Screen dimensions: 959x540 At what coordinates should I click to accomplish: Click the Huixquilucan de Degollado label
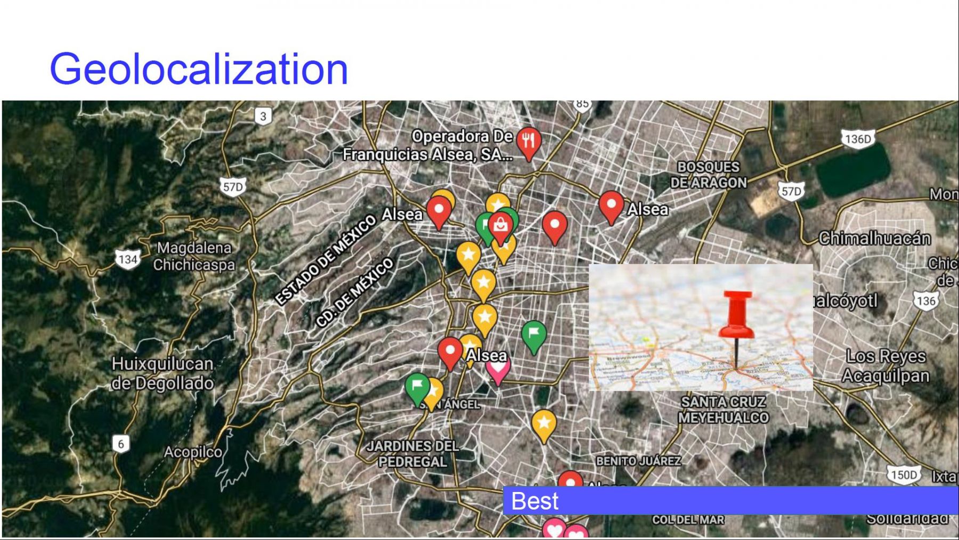click(x=162, y=373)
